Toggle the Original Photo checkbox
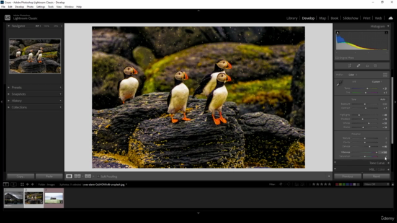Screen dimensions: 397x223 [x=337, y=58]
